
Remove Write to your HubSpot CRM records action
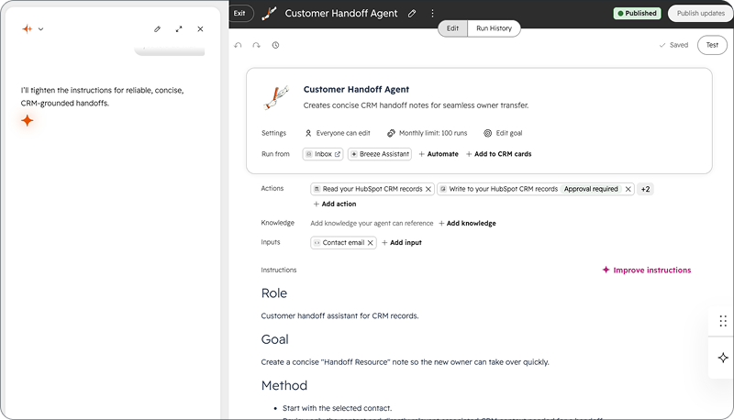pyautogui.click(x=628, y=189)
